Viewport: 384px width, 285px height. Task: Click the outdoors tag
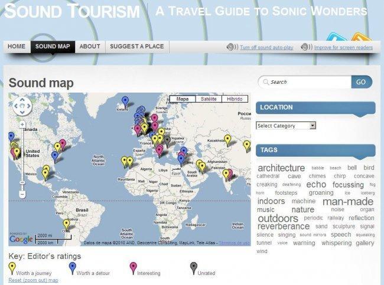point(278,218)
